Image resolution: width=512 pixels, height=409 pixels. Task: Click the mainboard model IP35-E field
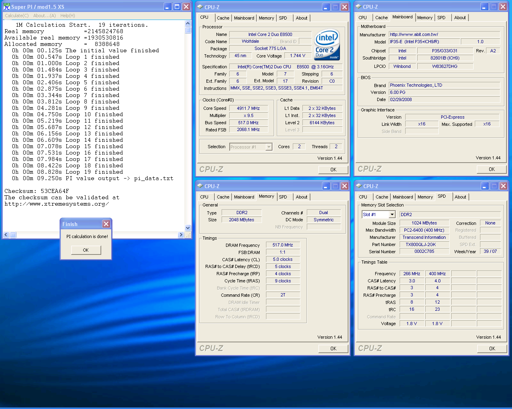pyautogui.click(x=424, y=42)
